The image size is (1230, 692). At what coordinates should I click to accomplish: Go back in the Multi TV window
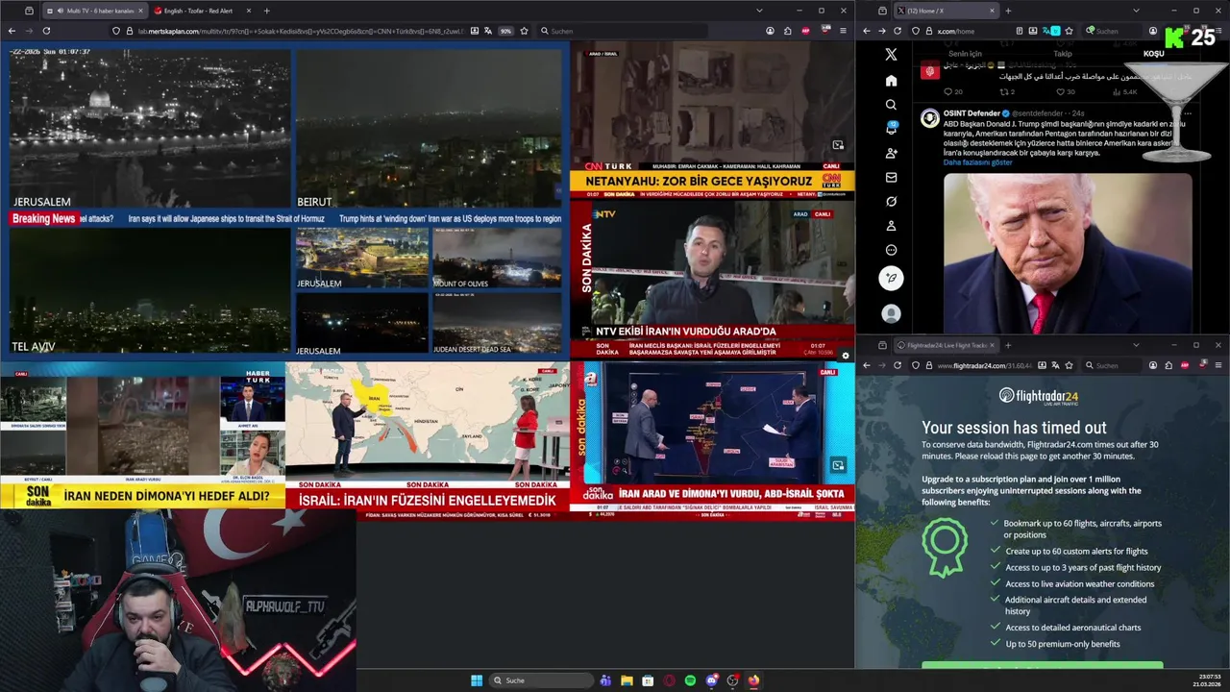[12, 31]
